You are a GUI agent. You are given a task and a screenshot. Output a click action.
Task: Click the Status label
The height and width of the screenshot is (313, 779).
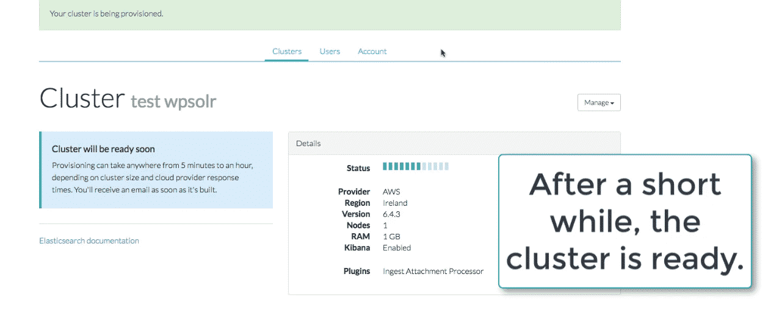point(358,169)
